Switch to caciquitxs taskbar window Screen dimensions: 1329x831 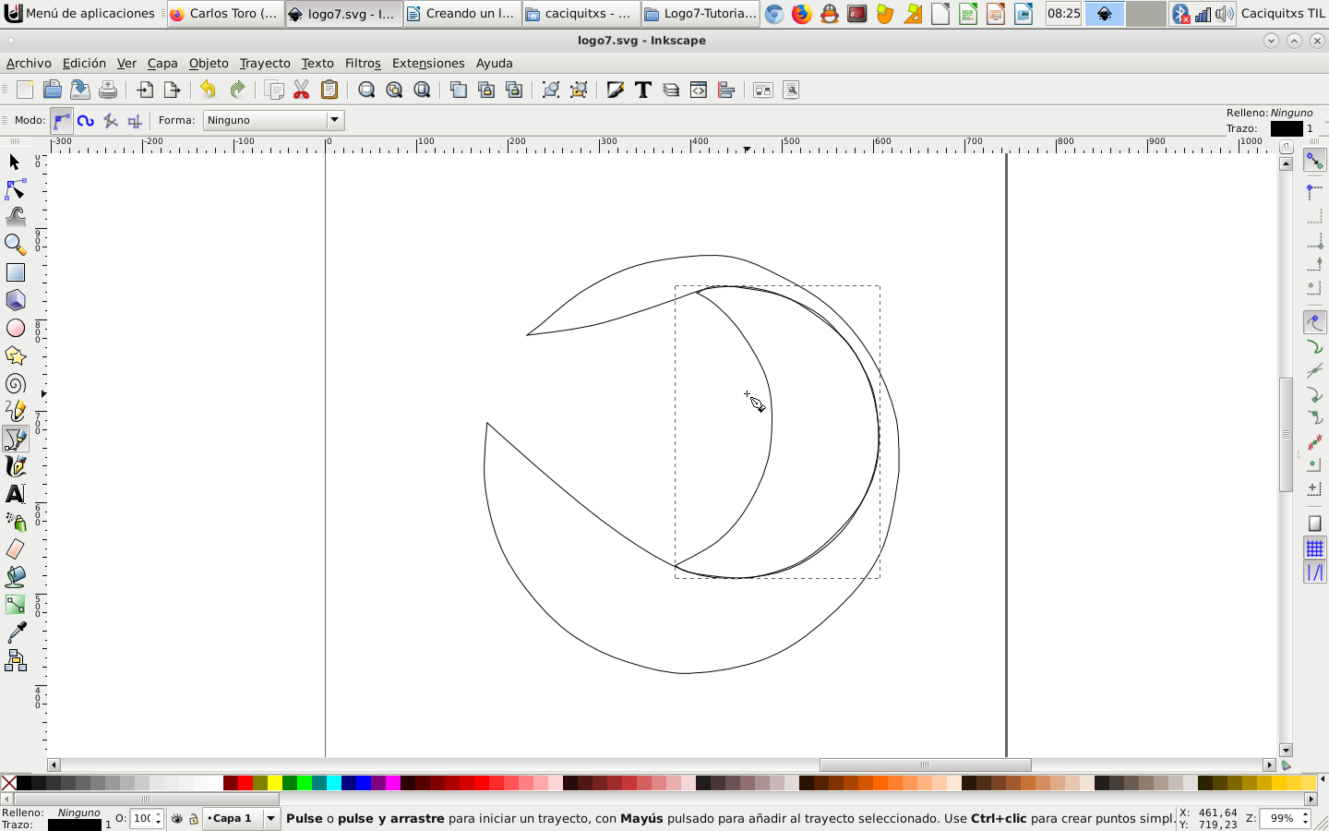click(581, 13)
